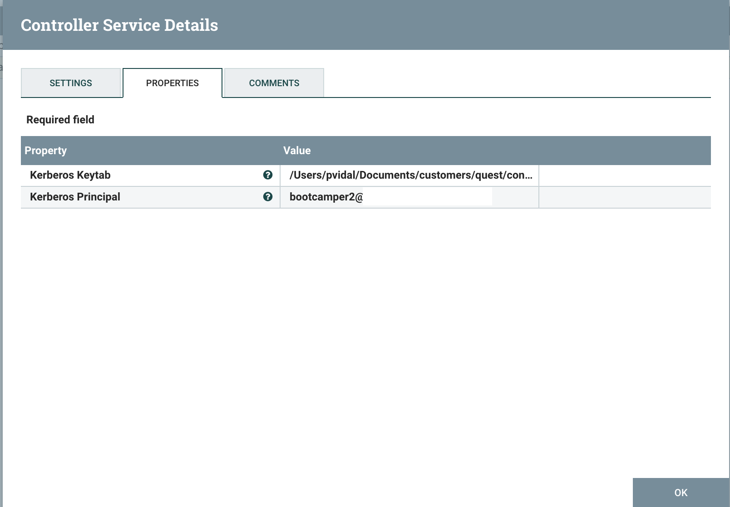The height and width of the screenshot is (507, 730).
Task: Click the Property column header
Action: [45, 150]
